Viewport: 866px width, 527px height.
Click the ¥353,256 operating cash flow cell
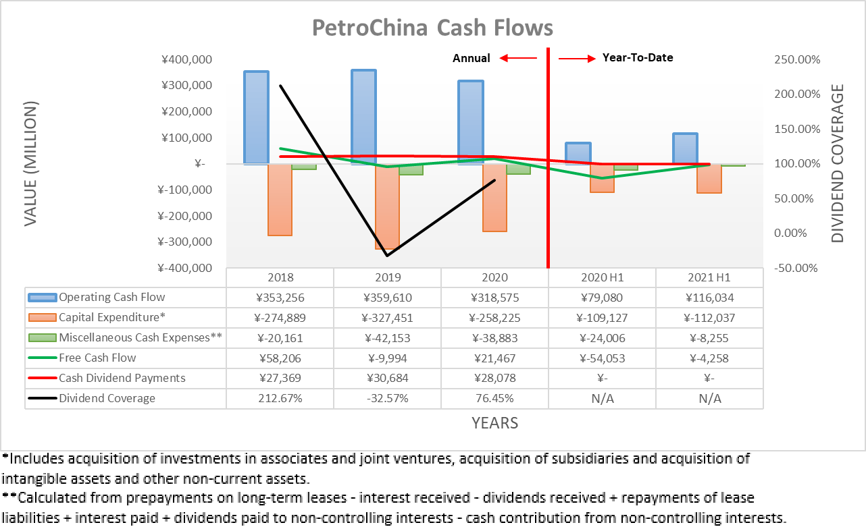[x=280, y=298]
